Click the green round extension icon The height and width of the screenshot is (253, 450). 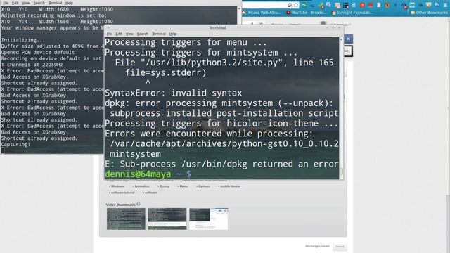click(304, 5)
